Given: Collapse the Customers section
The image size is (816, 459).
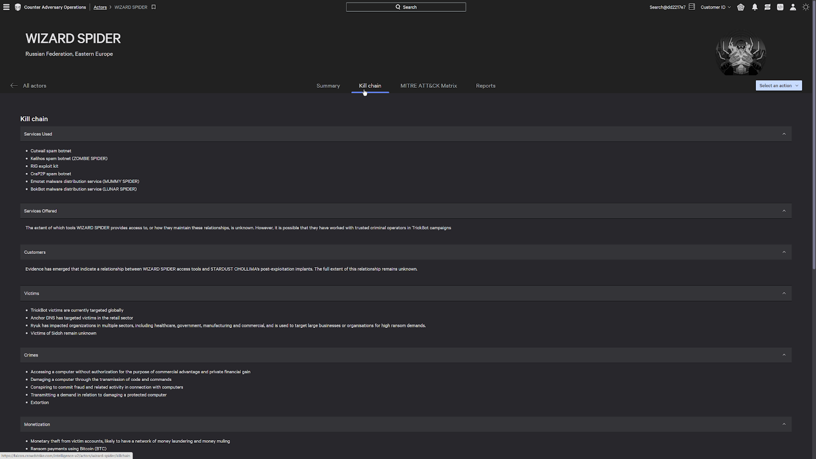Looking at the screenshot, I should click(x=784, y=252).
